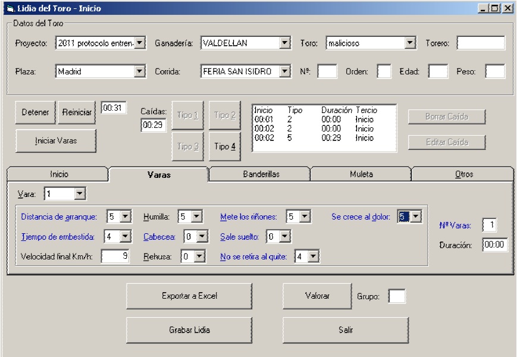Screen dimensions: 517x357
Task: Expand the Ganadería dropdown showing VALDELLAN
Action: click(284, 43)
